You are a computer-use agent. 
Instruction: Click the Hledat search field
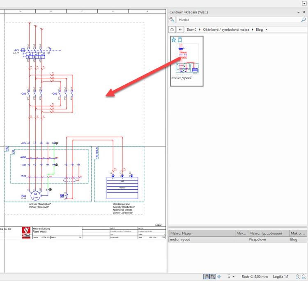click(x=238, y=19)
